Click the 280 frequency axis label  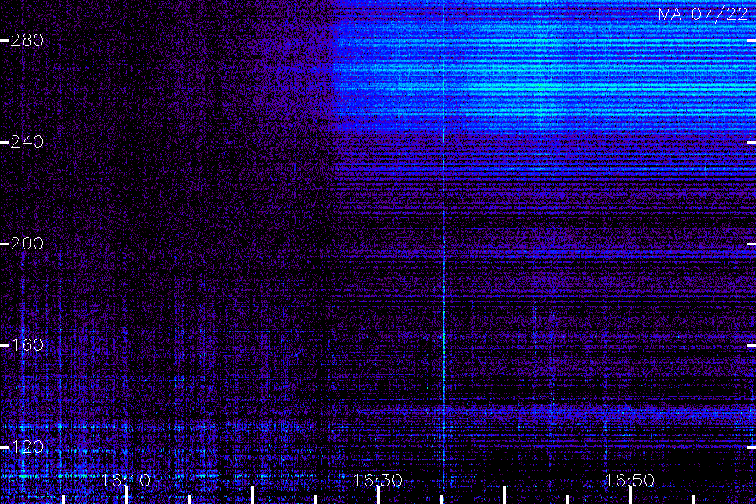(x=27, y=40)
